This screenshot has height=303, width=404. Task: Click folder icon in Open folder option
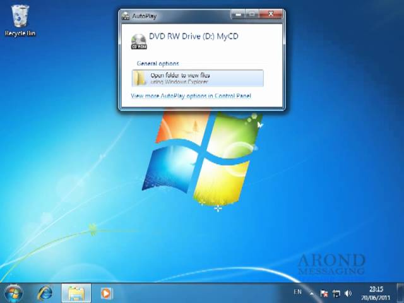click(x=140, y=78)
